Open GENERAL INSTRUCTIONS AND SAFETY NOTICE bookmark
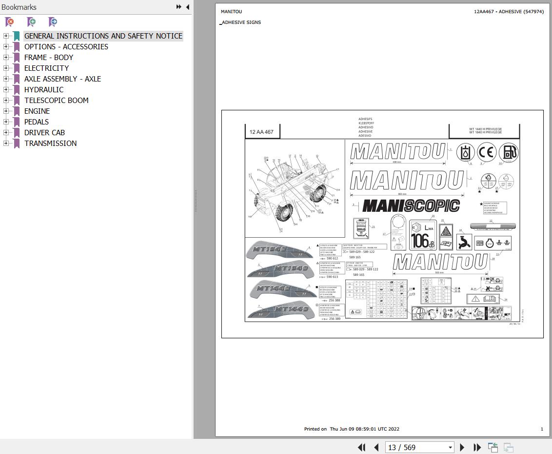Viewport: 552px width, 454px height. [103, 36]
